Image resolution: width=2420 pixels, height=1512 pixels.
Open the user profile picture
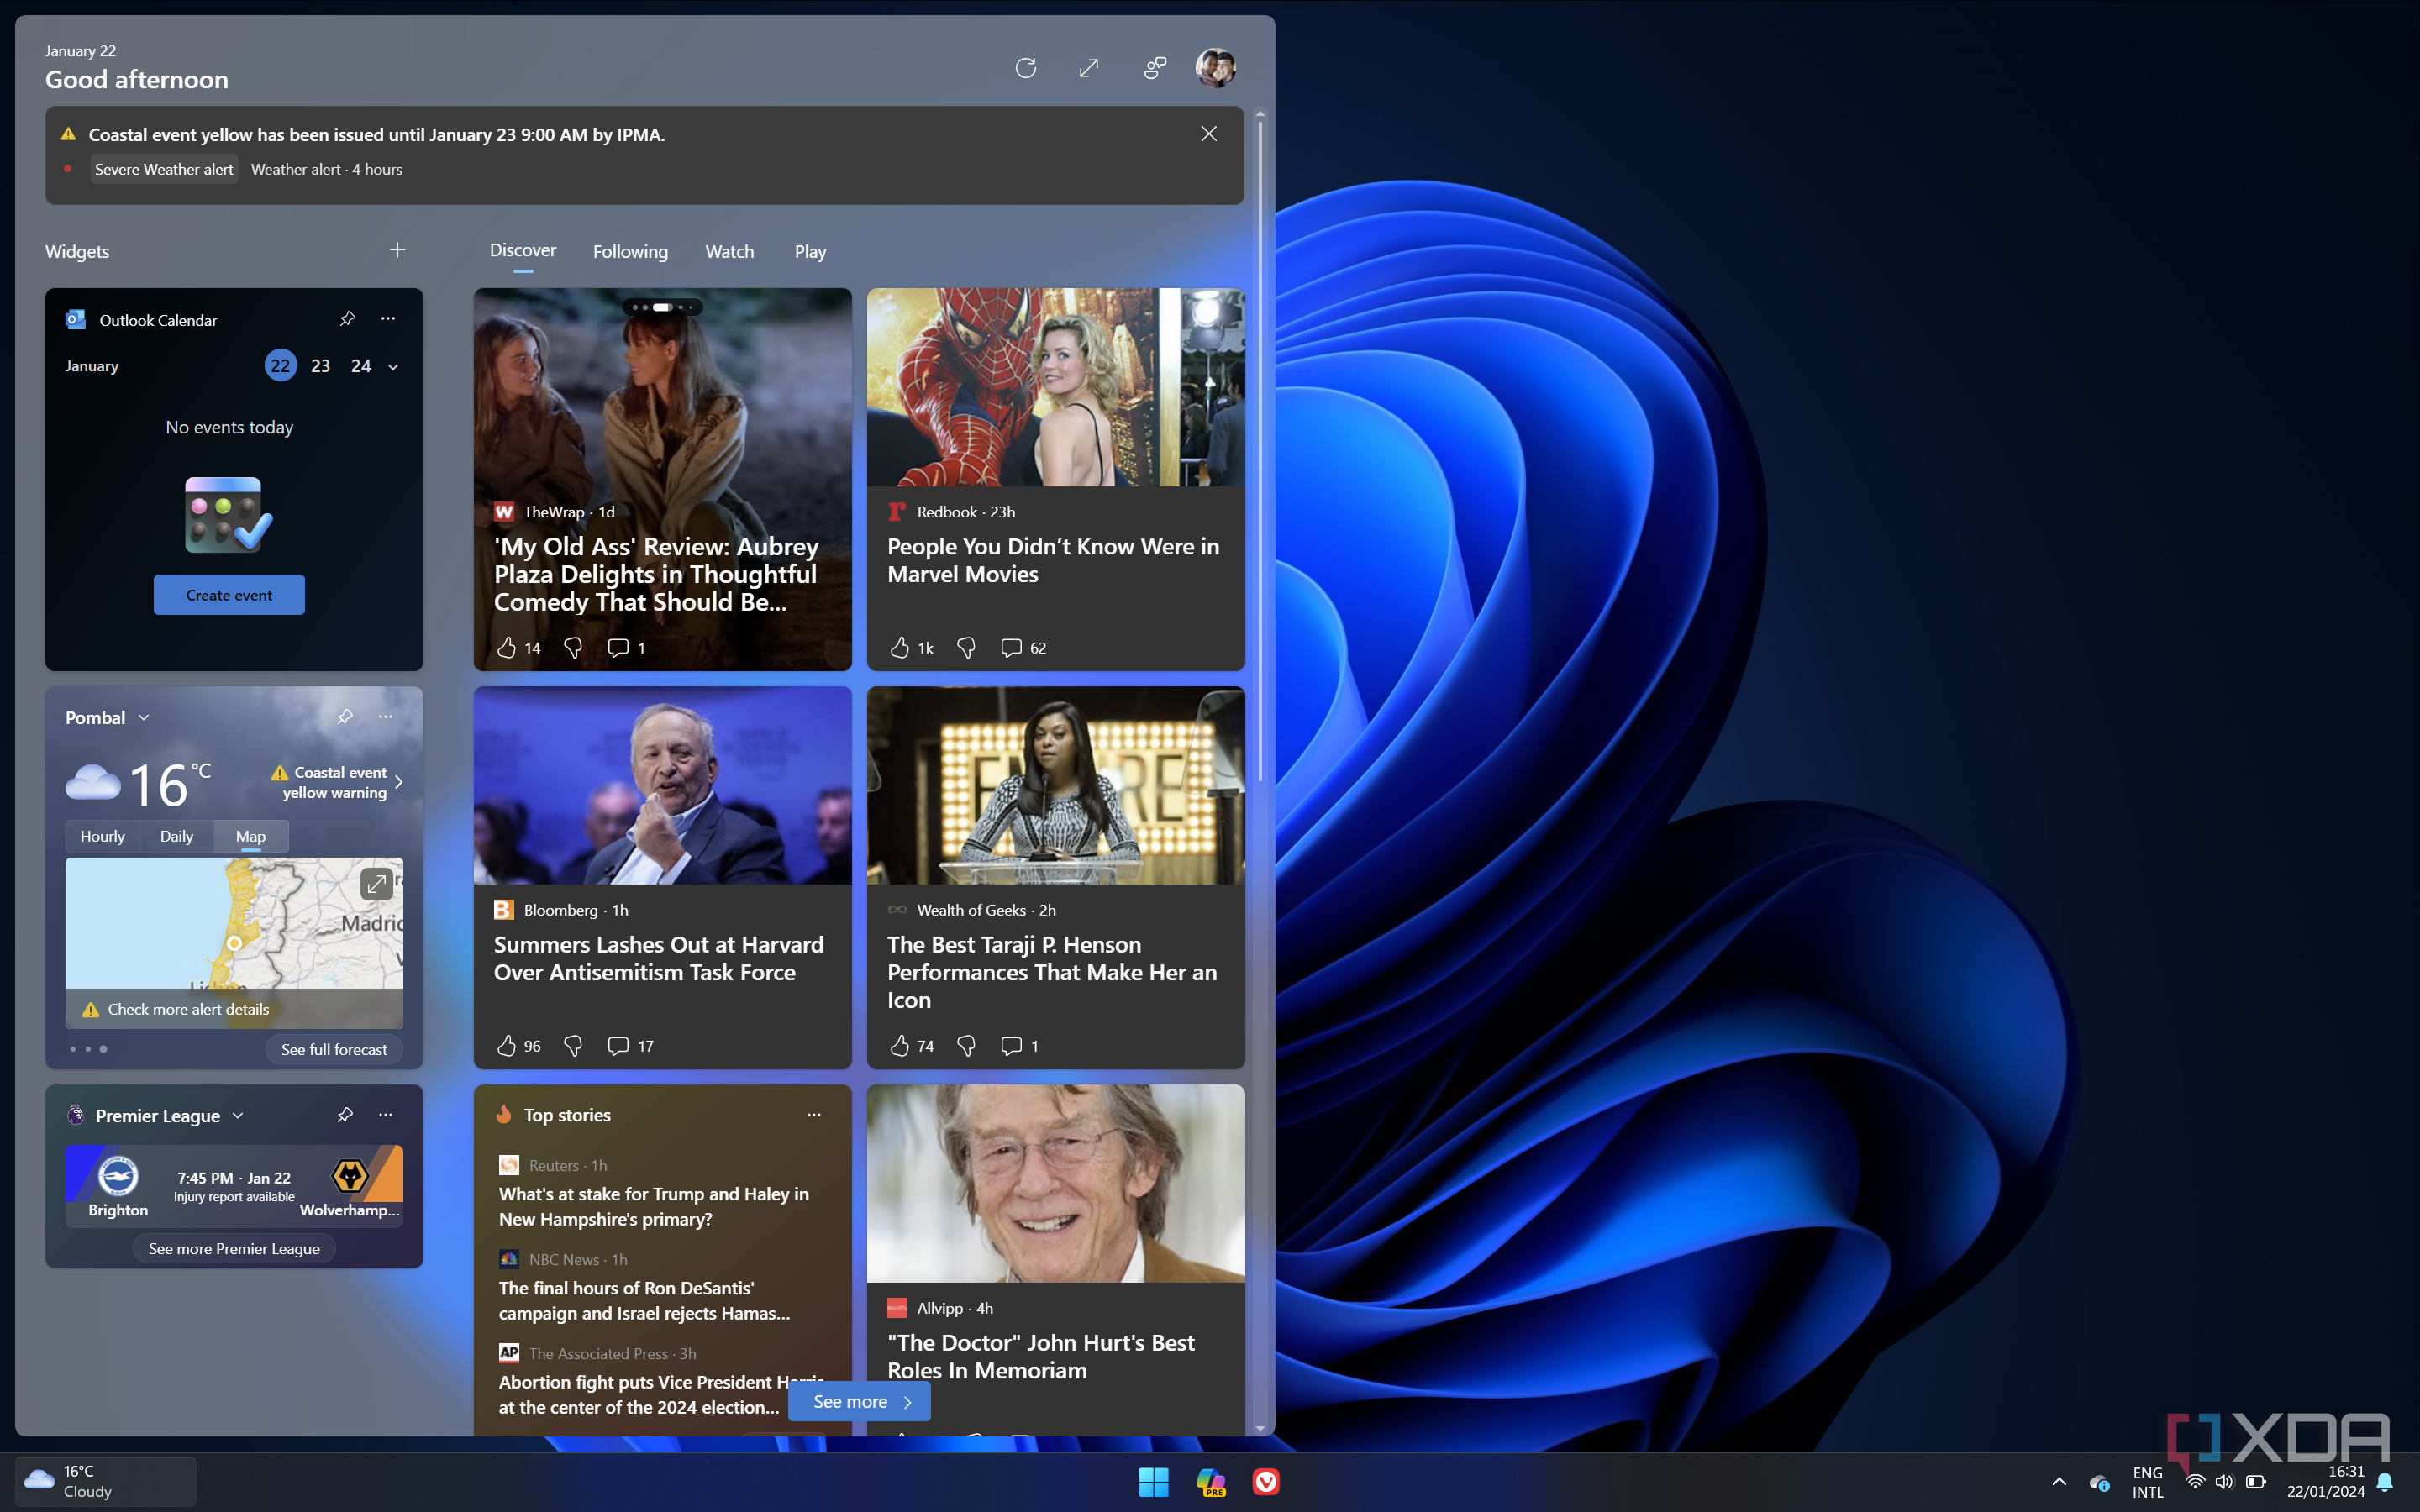pyautogui.click(x=1215, y=68)
